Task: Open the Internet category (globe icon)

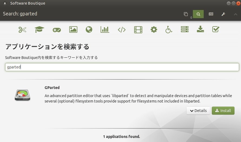Action: [x=89, y=29]
